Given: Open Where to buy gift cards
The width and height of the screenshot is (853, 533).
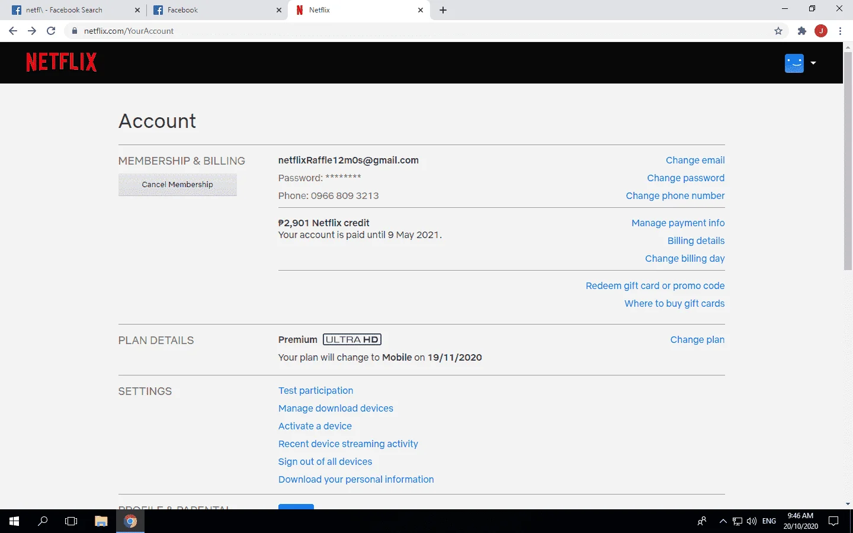Looking at the screenshot, I should tap(674, 303).
